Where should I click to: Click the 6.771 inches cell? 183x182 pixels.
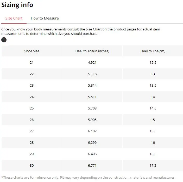92,166
